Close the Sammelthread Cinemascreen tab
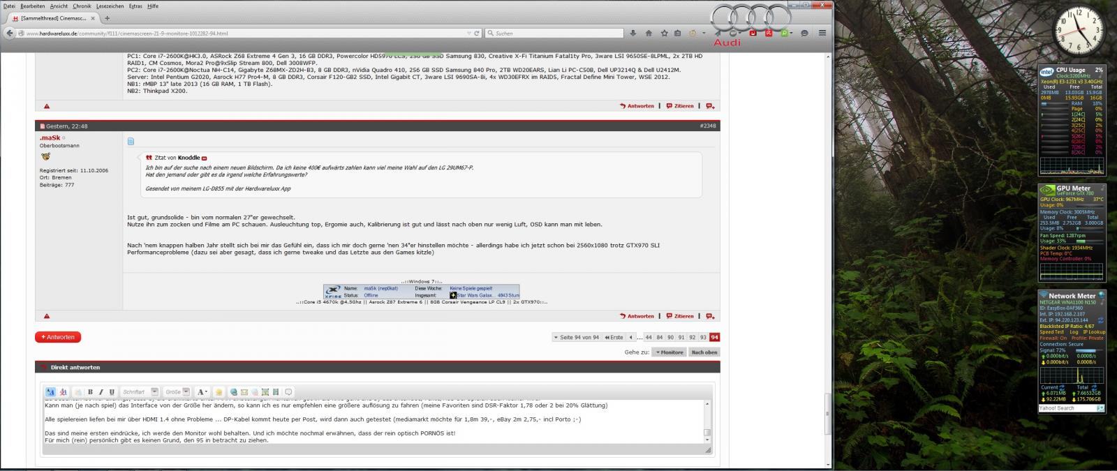Screen dimensions: 1117x471 click(x=94, y=18)
